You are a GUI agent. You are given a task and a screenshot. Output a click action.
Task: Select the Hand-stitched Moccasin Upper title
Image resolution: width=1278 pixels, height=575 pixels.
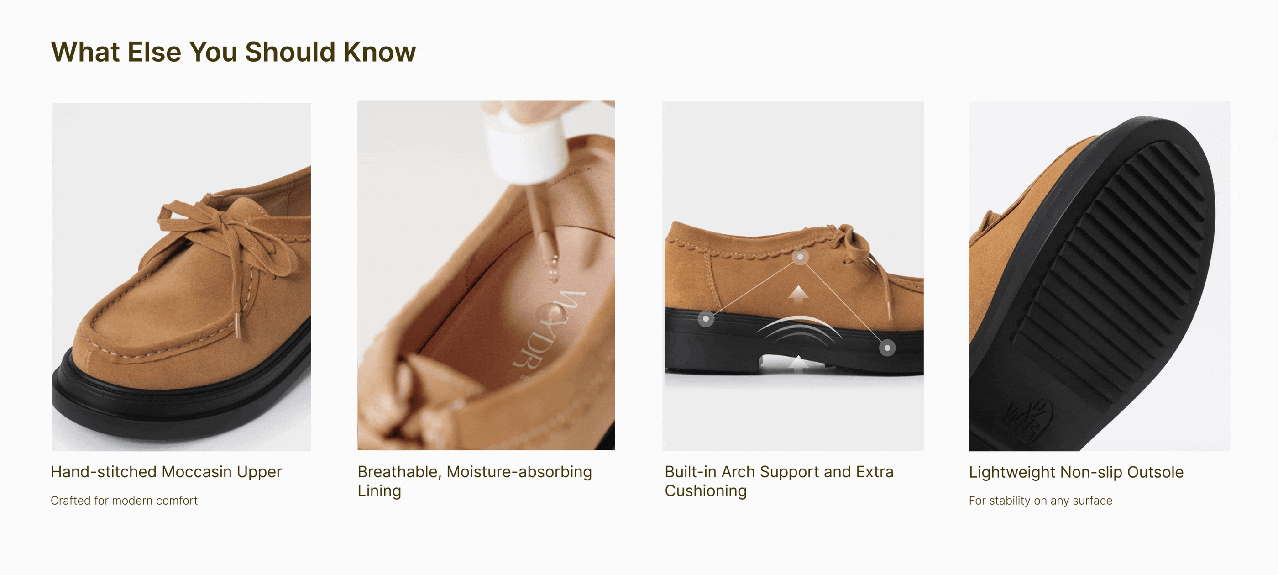click(166, 472)
